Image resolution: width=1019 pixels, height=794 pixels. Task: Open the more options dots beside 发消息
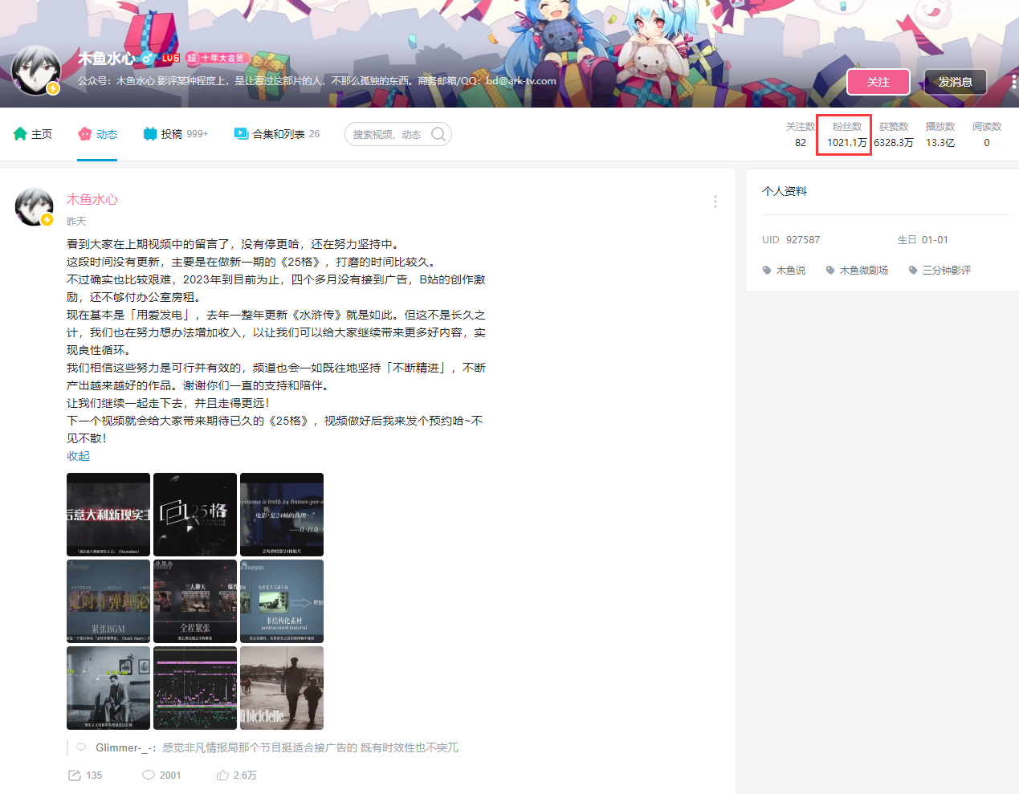1013,82
